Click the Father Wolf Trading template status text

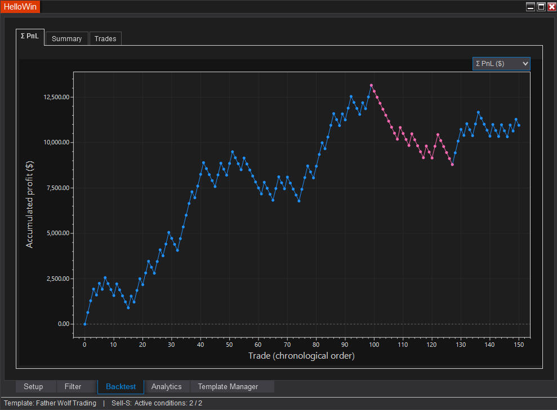tap(50, 403)
